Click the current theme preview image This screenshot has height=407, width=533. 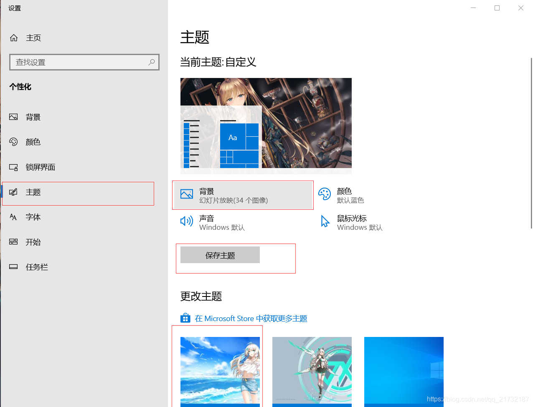click(x=266, y=126)
